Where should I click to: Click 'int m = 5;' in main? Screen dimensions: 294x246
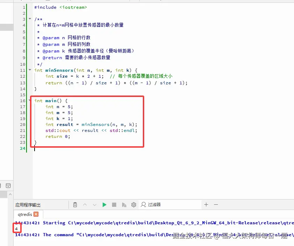click(59, 113)
